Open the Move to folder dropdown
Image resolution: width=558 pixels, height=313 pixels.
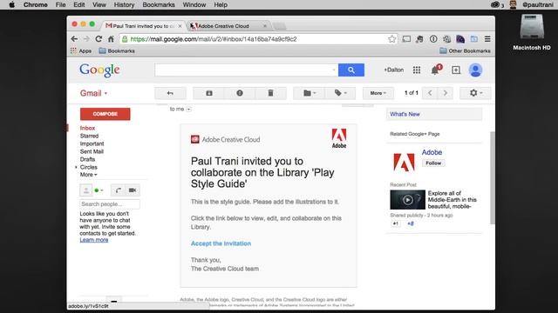tap(310, 93)
